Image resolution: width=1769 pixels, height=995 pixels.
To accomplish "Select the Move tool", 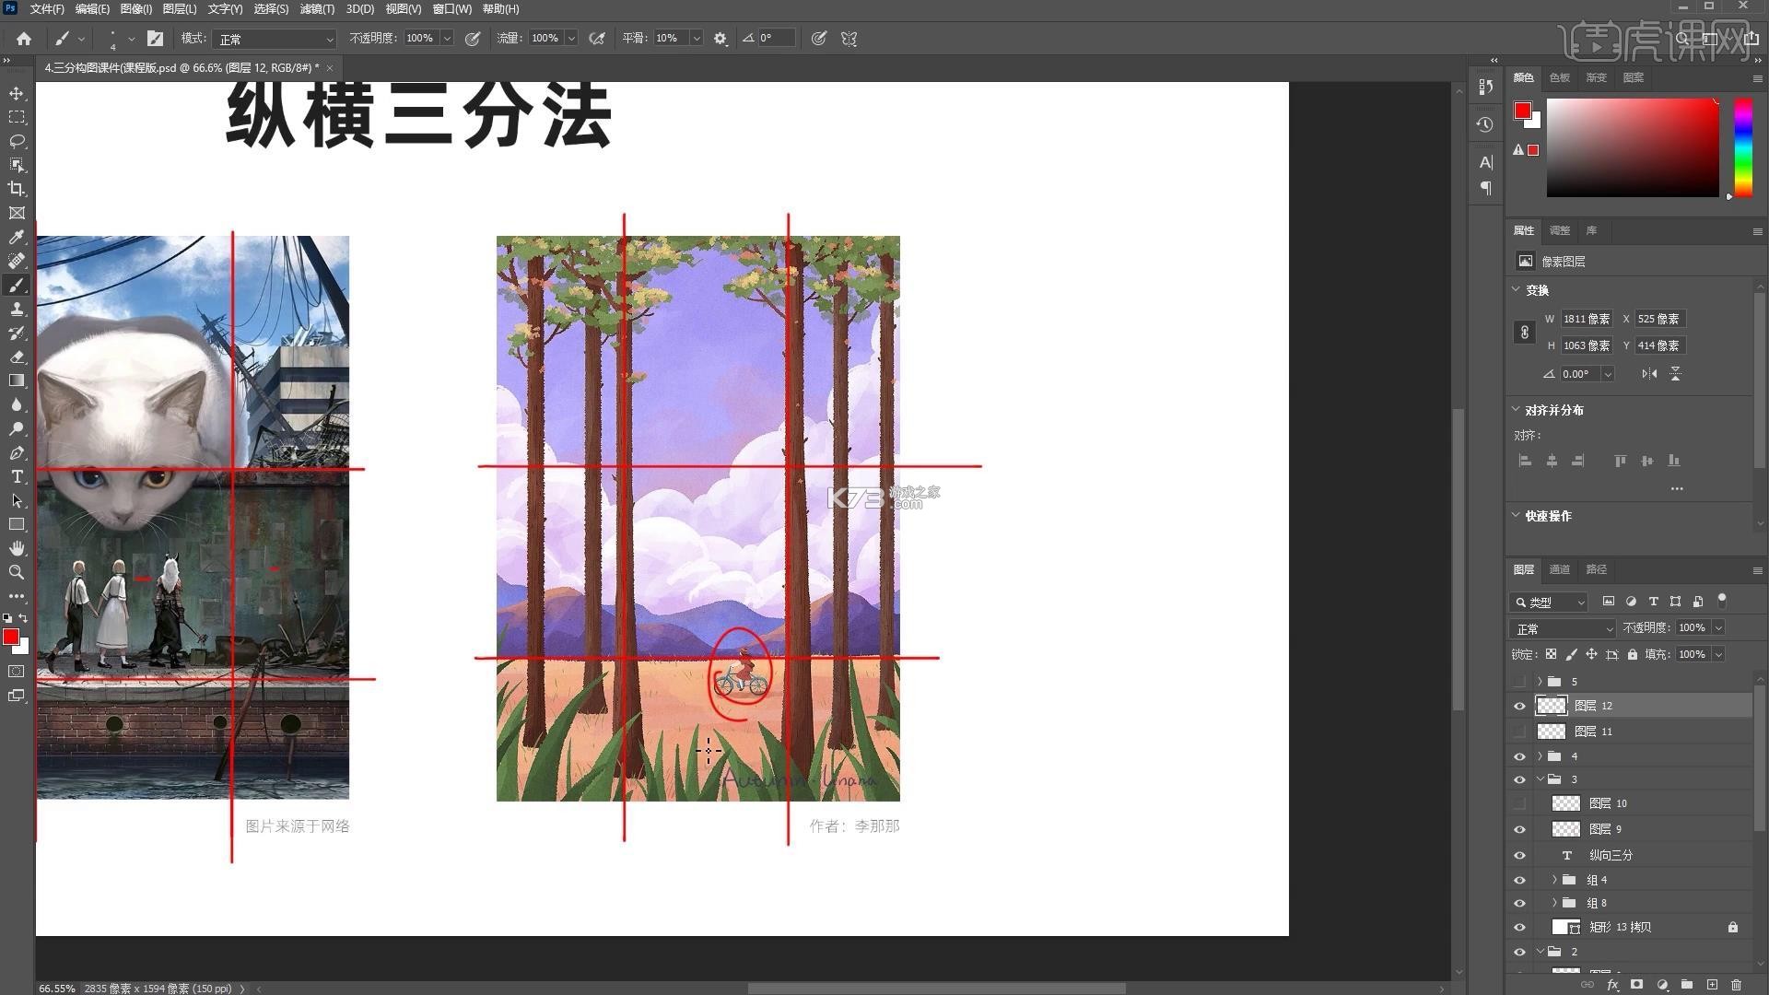I will point(17,93).
